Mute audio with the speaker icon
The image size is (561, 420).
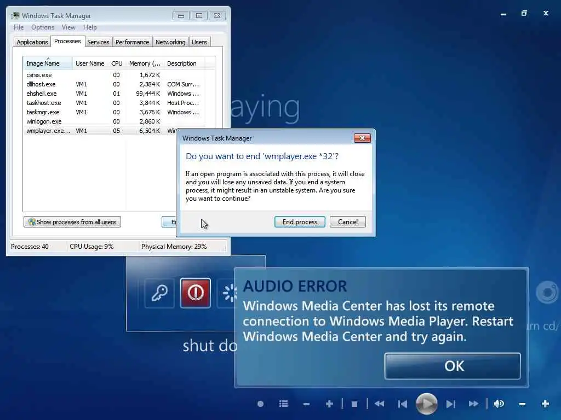click(x=499, y=404)
